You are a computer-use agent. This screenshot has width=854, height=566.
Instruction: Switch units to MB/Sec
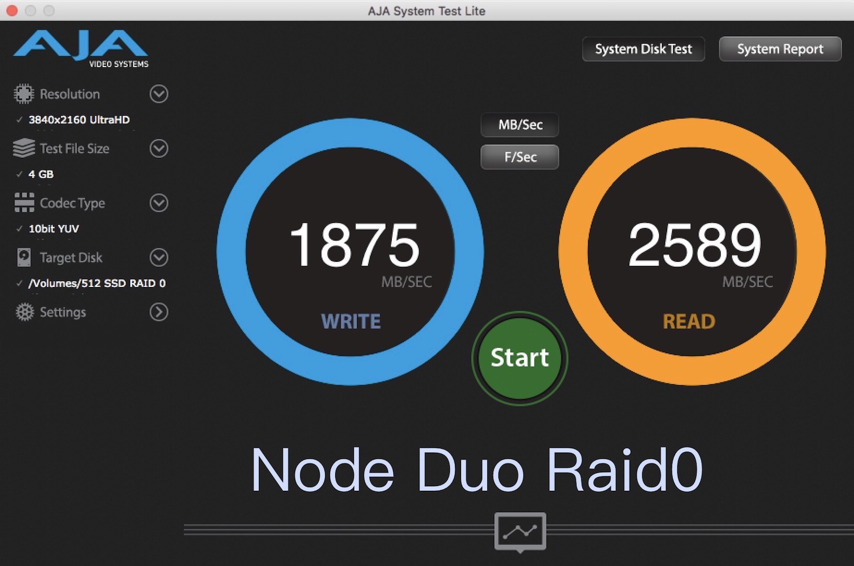click(x=520, y=125)
